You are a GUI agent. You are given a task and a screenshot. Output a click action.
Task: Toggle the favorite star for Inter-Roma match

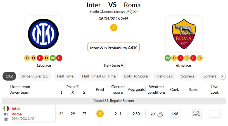(6, 119)
